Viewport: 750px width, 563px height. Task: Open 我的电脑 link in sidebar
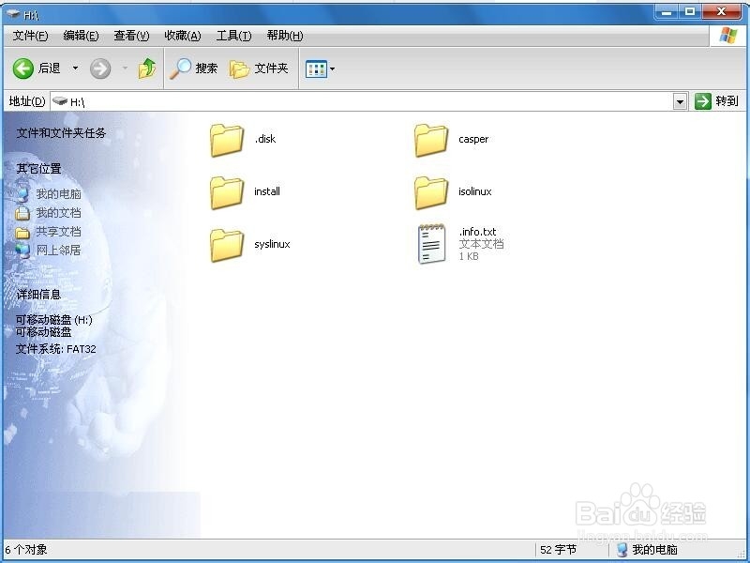tap(58, 194)
